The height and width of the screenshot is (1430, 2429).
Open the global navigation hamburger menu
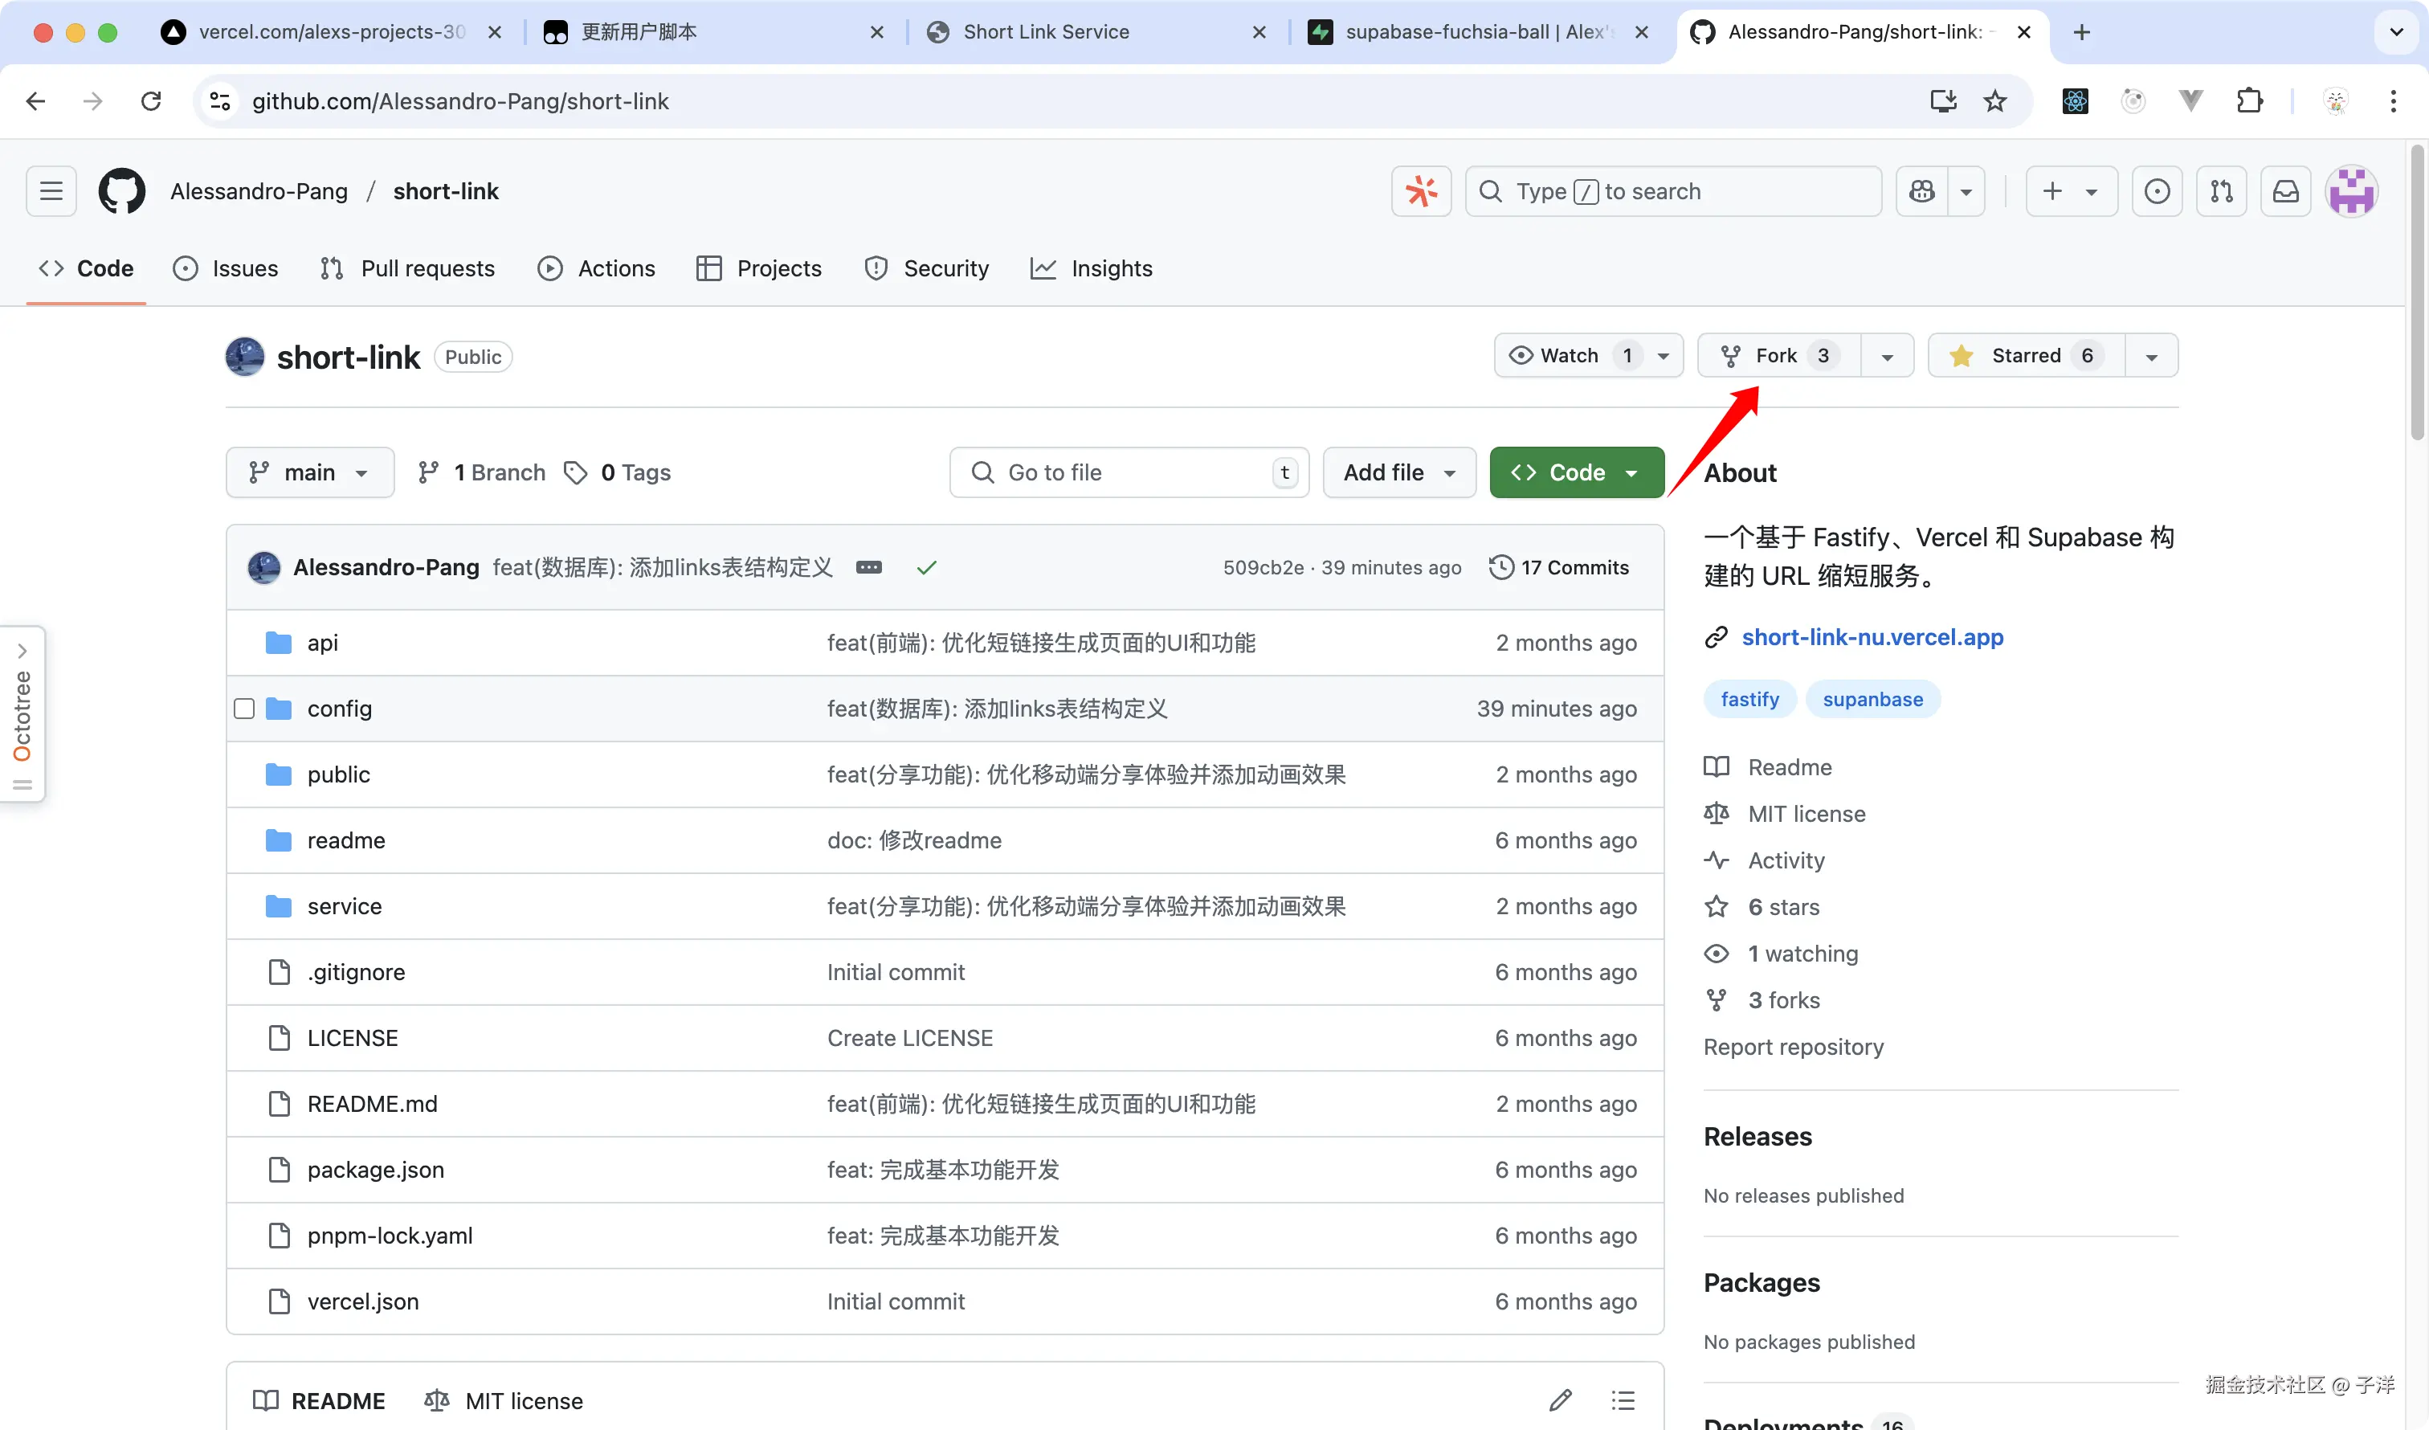[x=51, y=191]
